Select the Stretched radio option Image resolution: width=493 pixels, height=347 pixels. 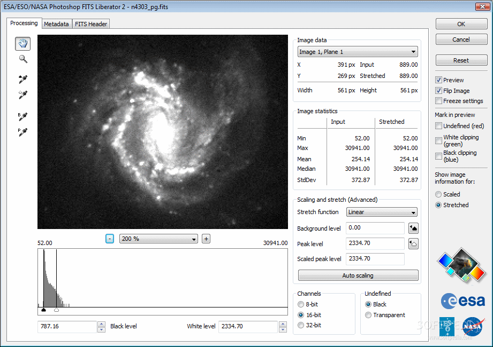click(438, 205)
